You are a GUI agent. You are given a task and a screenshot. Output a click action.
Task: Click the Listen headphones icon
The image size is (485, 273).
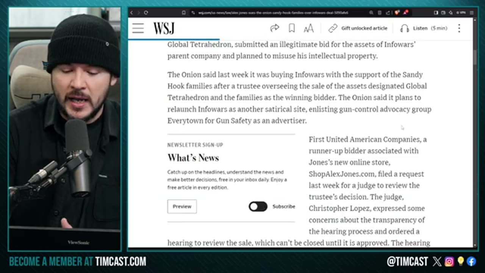pos(405,28)
